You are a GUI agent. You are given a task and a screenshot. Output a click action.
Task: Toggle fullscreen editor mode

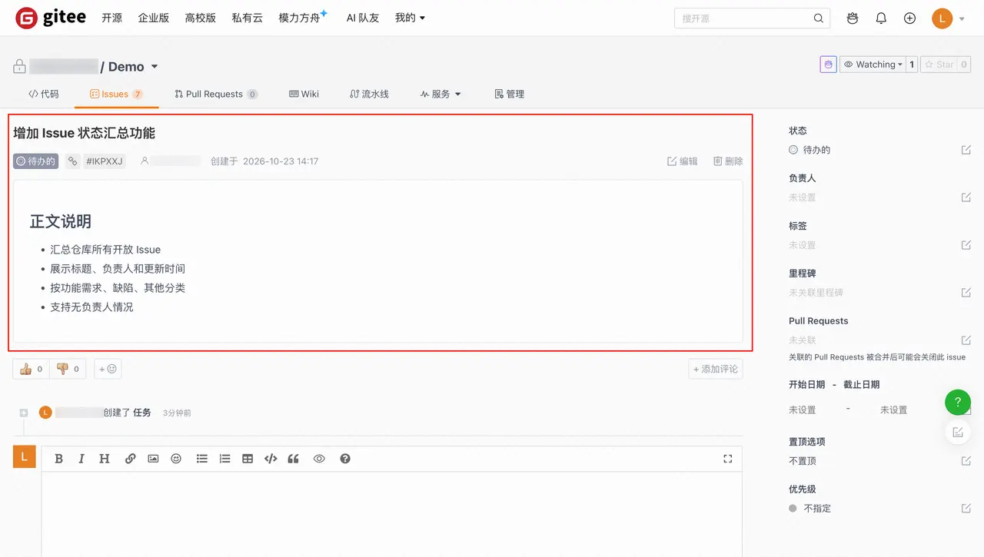click(728, 459)
